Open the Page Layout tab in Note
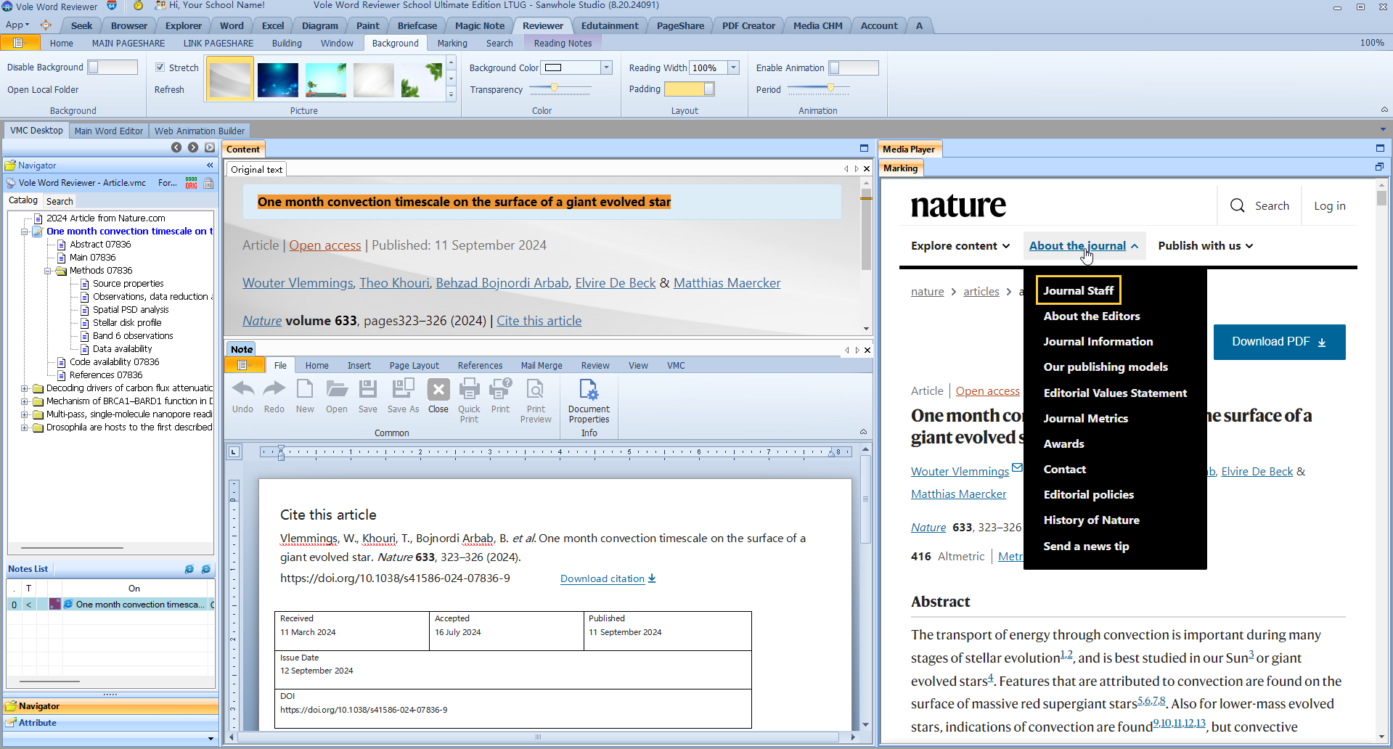1393x749 pixels. tap(414, 365)
